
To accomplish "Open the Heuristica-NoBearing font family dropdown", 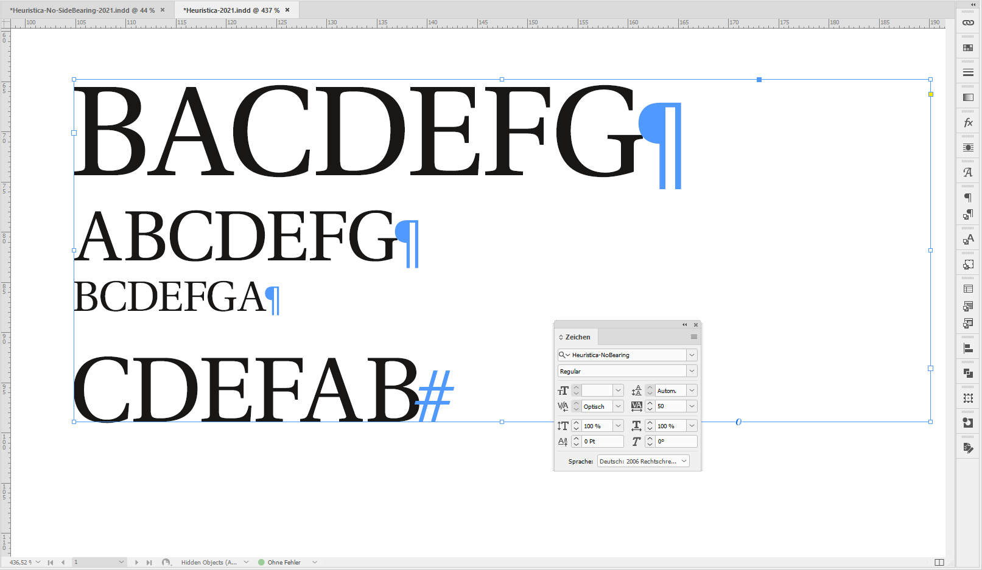I will [692, 355].
